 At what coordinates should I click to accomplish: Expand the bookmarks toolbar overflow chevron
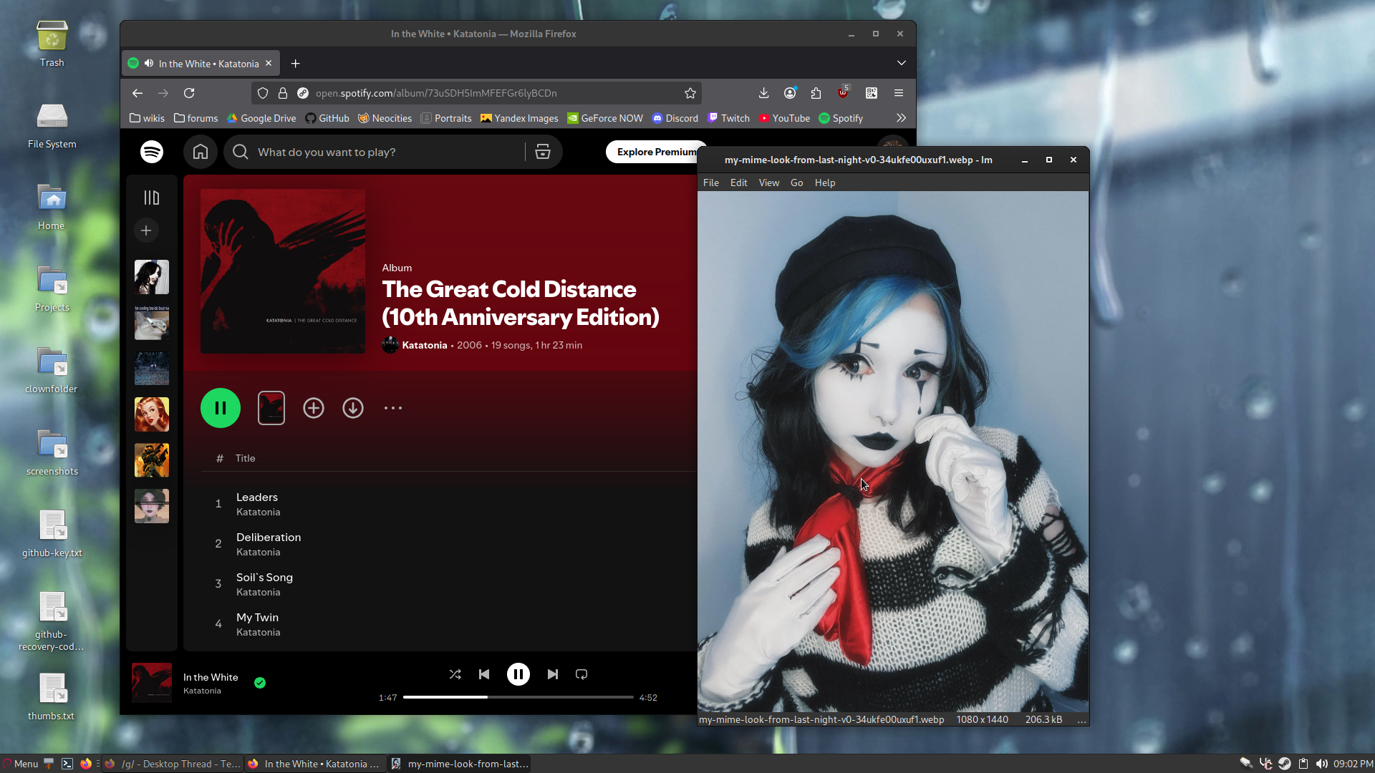[x=901, y=118]
